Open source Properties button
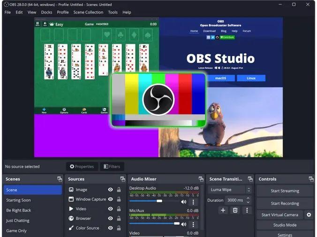This screenshot has height=237, width=317. pyautogui.click(x=82, y=167)
